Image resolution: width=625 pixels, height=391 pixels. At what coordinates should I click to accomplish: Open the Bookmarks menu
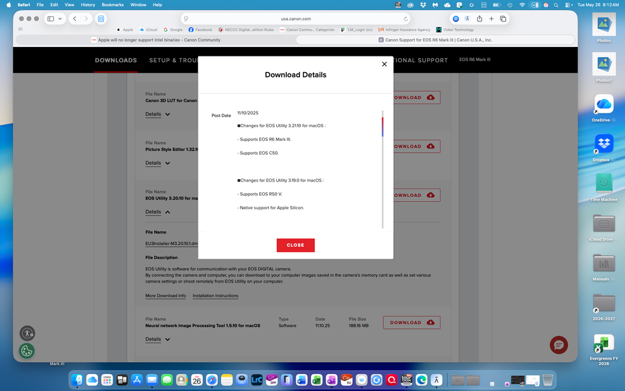pyautogui.click(x=112, y=5)
